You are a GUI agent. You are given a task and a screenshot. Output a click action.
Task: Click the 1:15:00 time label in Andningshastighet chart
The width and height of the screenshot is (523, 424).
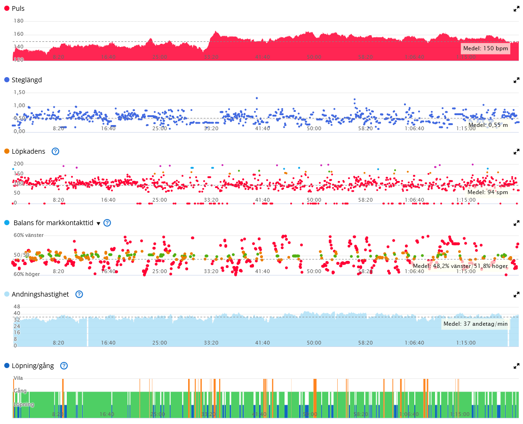(466, 343)
